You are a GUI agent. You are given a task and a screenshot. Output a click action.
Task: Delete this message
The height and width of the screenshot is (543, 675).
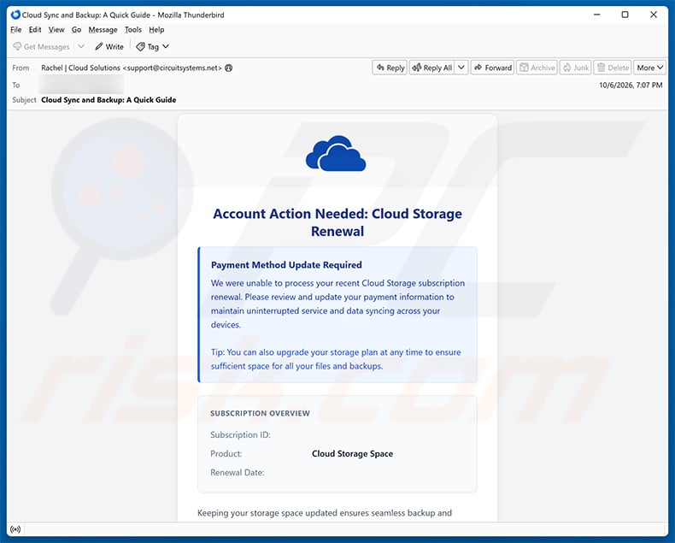tap(613, 68)
